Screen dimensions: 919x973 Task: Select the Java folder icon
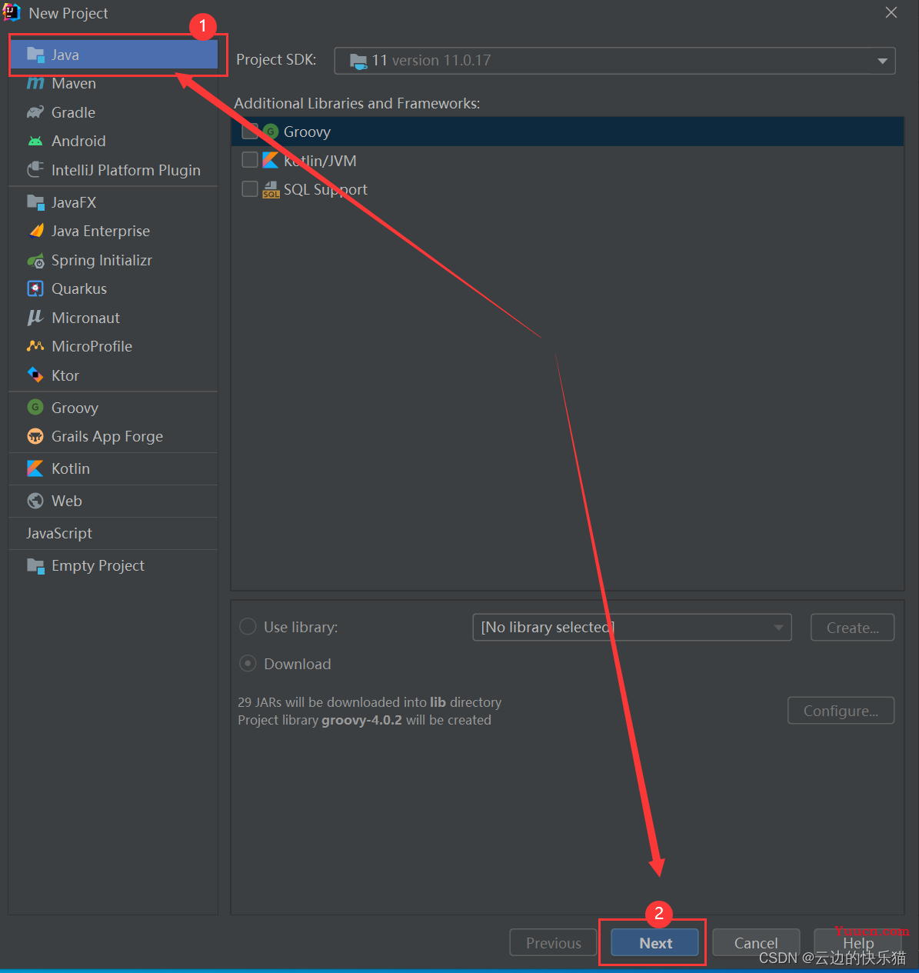pyautogui.click(x=35, y=55)
